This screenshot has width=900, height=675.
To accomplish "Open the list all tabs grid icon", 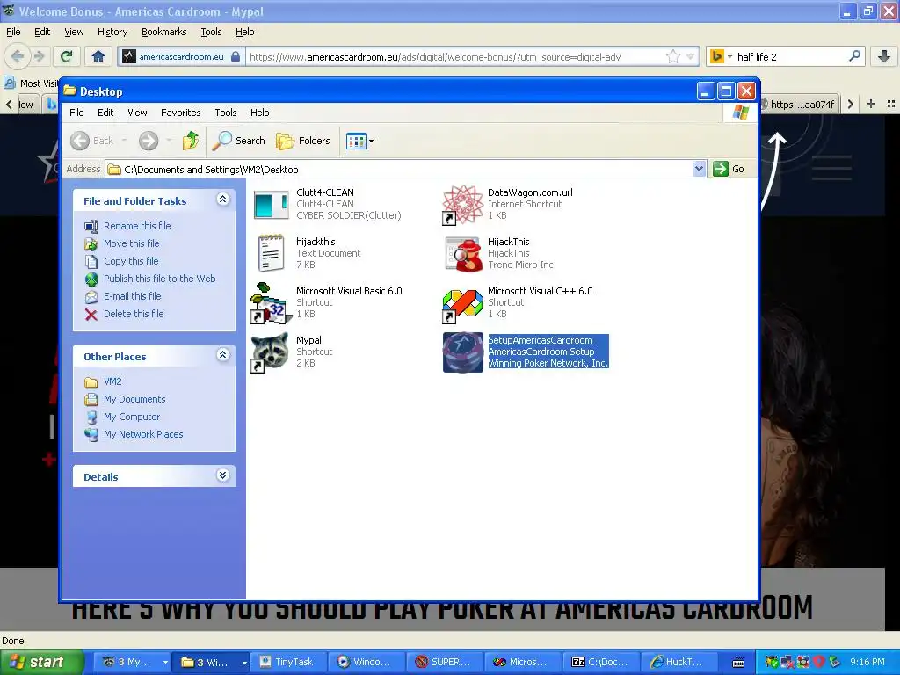I will [891, 104].
